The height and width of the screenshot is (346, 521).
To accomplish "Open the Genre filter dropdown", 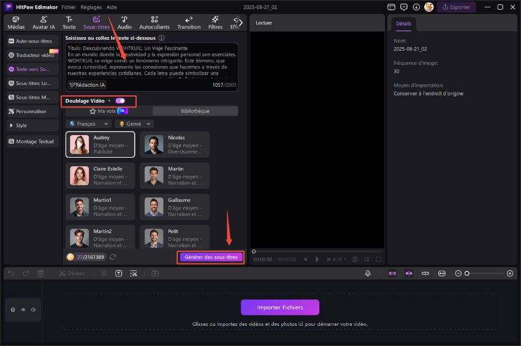I will tap(134, 123).
